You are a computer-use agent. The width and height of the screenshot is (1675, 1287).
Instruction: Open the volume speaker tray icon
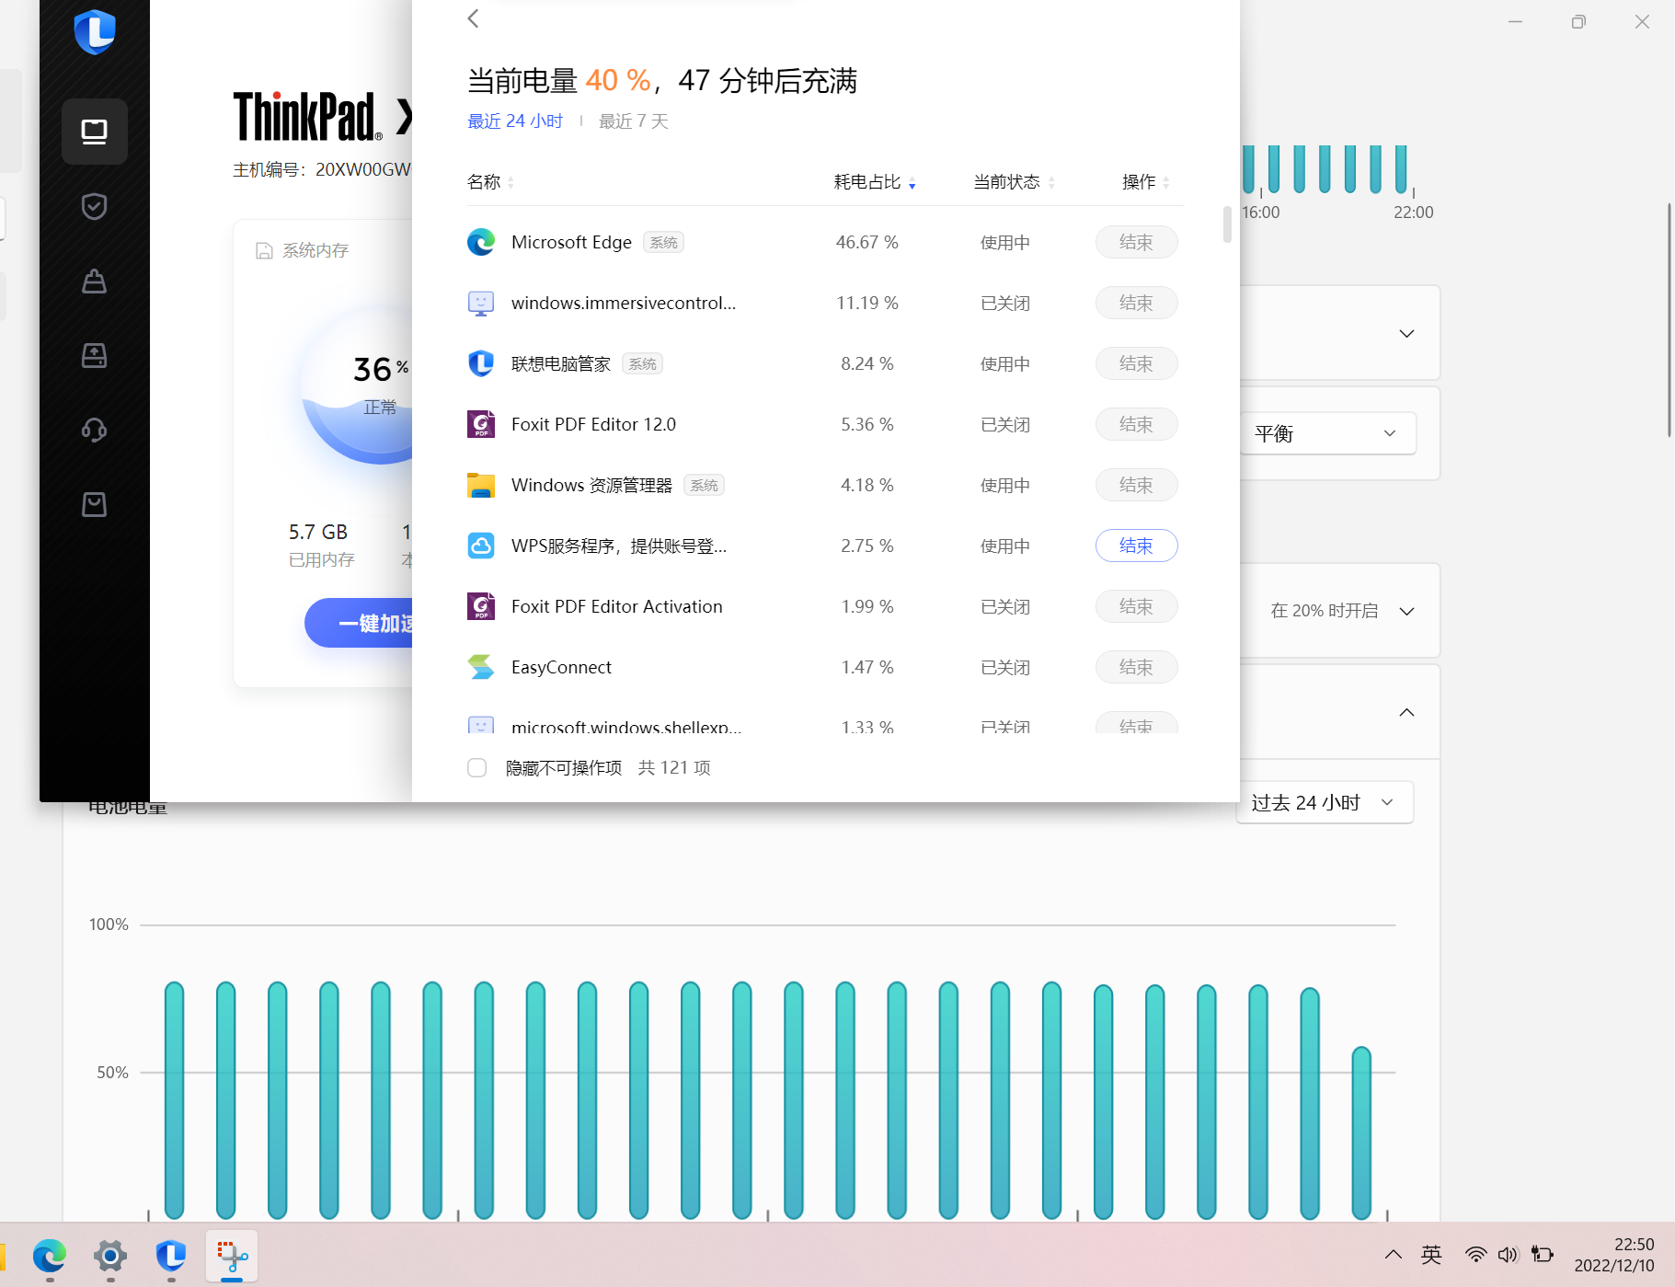[x=1508, y=1255]
